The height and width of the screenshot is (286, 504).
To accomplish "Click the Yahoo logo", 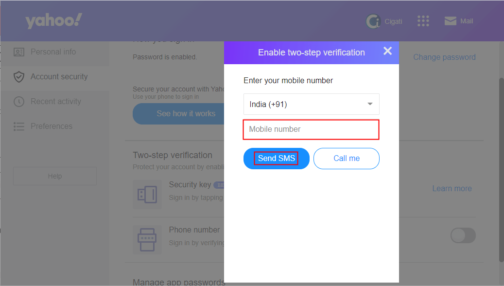I will coord(53,20).
